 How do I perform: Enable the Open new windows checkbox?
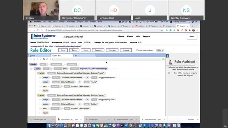137,50
